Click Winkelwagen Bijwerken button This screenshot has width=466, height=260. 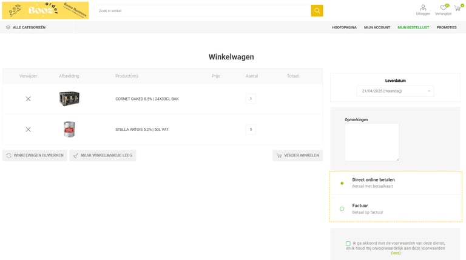[35, 155]
